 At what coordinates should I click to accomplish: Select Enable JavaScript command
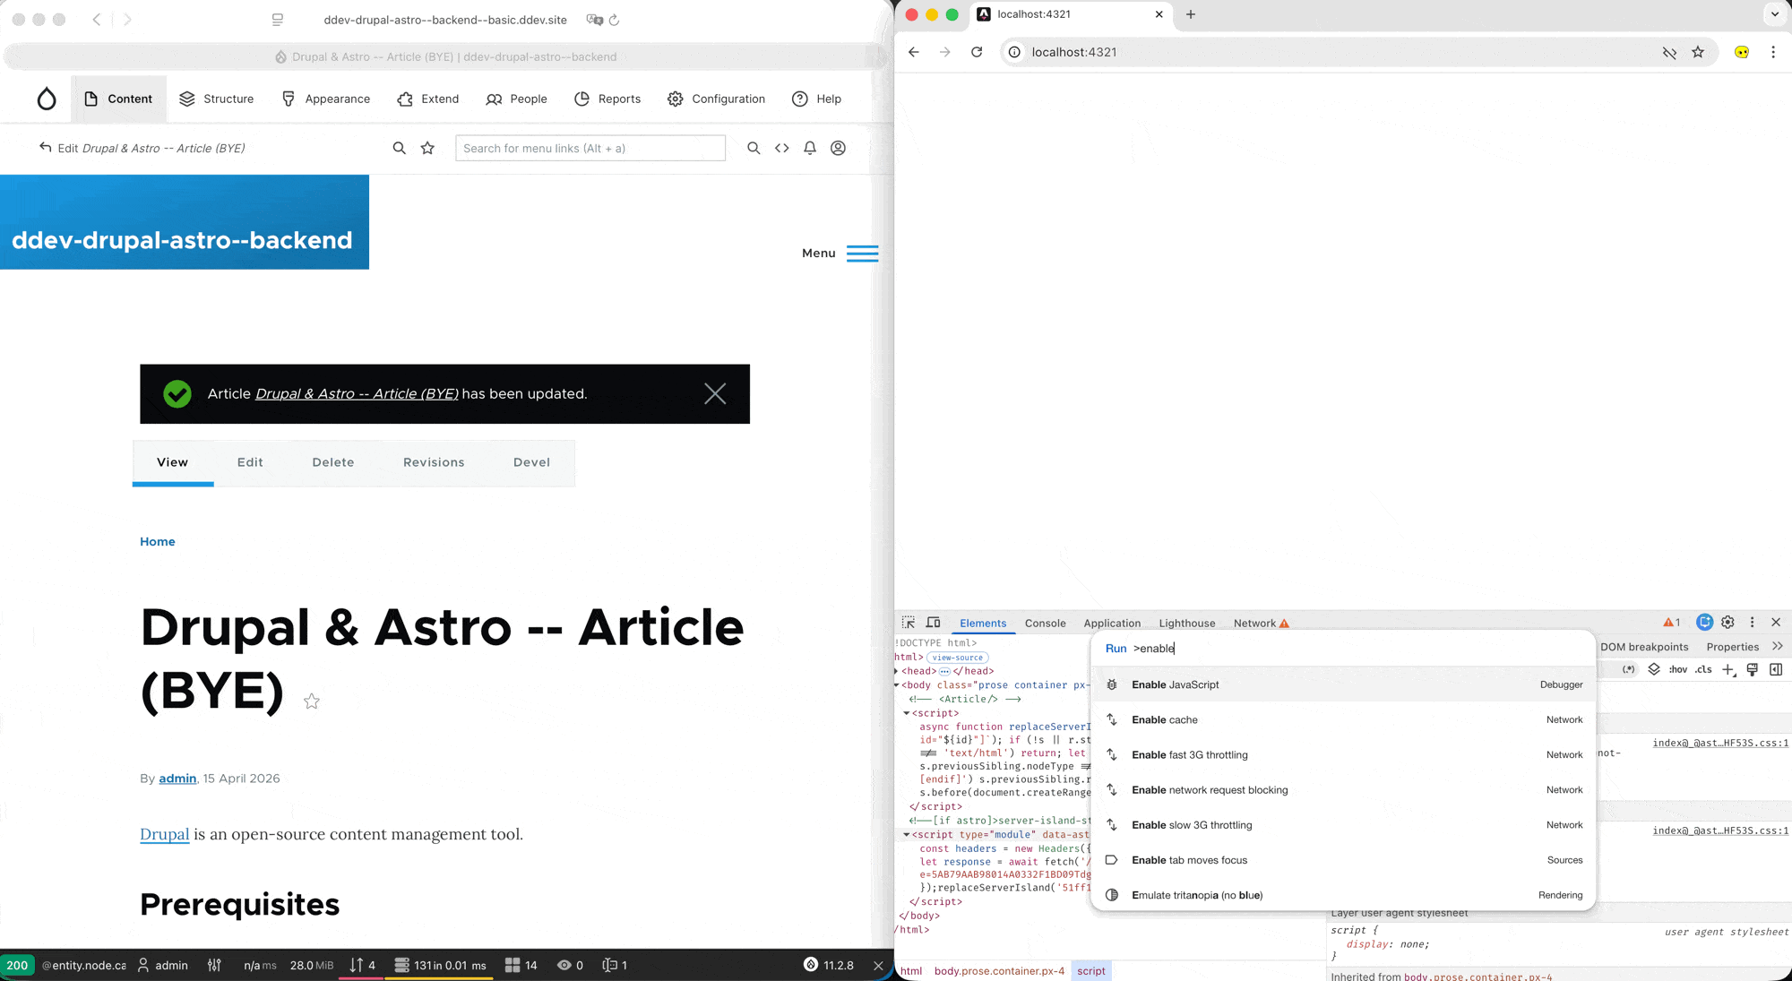point(1343,684)
